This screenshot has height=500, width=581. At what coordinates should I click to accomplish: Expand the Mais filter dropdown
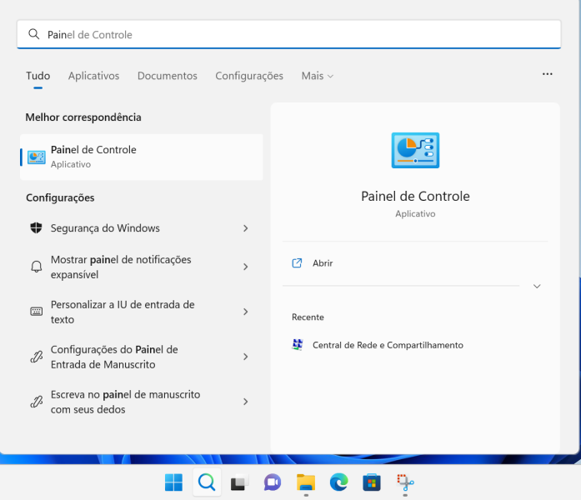pyautogui.click(x=317, y=76)
